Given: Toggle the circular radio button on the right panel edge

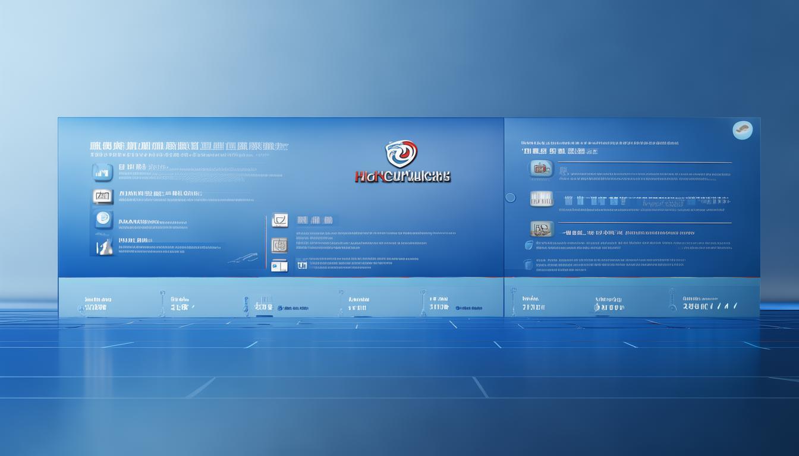Looking at the screenshot, I should (510, 198).
